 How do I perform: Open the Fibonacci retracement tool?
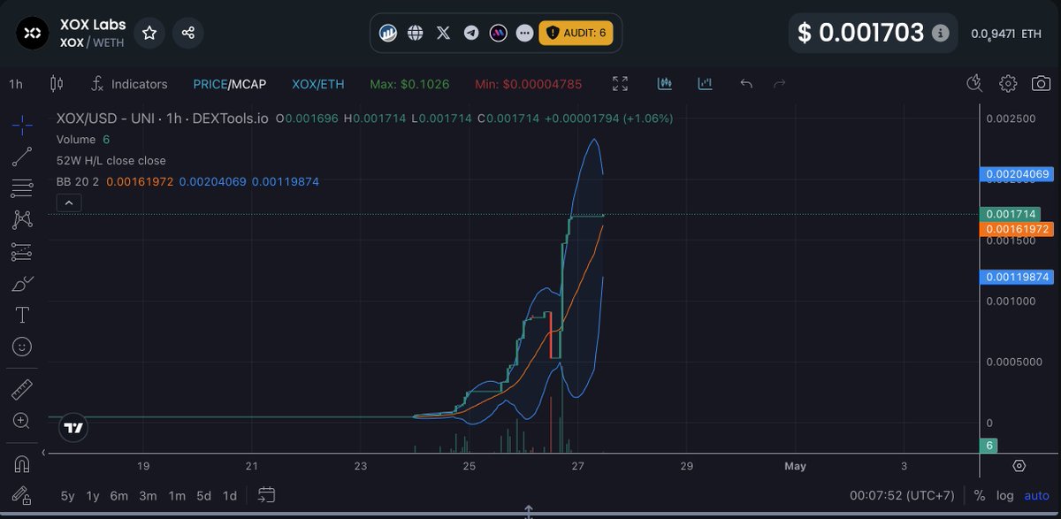(x=23, y=188)
